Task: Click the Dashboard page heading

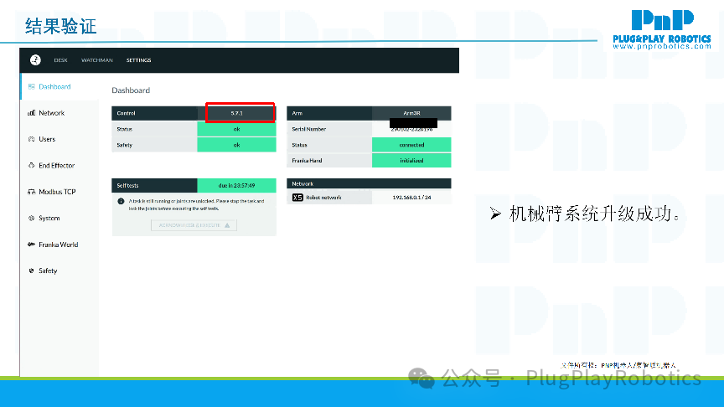Action: 131,90
